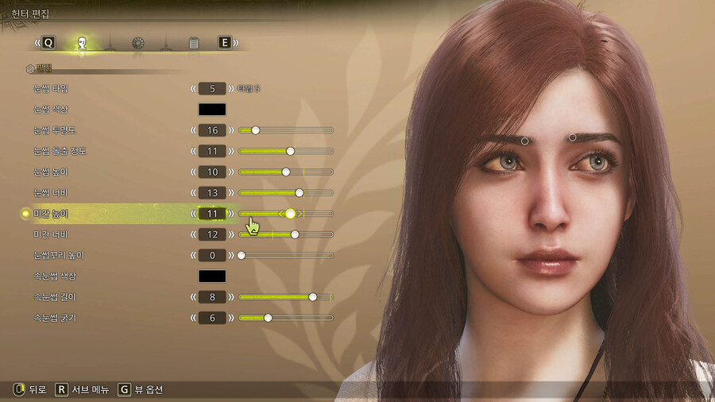
Task: Decrease 속눈썹 길이 with left arrow
Action: pos(193,297)
